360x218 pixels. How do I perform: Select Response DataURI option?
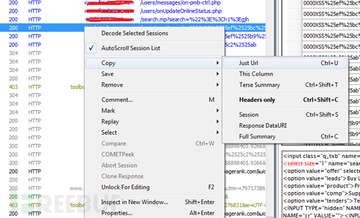[285, 126]
